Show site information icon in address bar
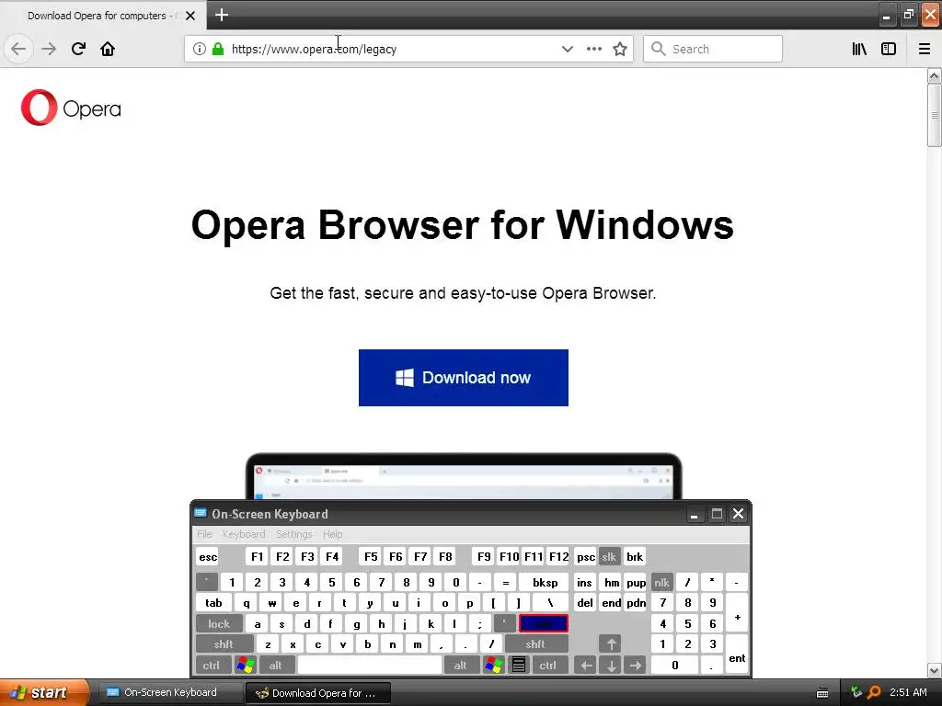This screenshot has height=706, width=942. point(200,49)
